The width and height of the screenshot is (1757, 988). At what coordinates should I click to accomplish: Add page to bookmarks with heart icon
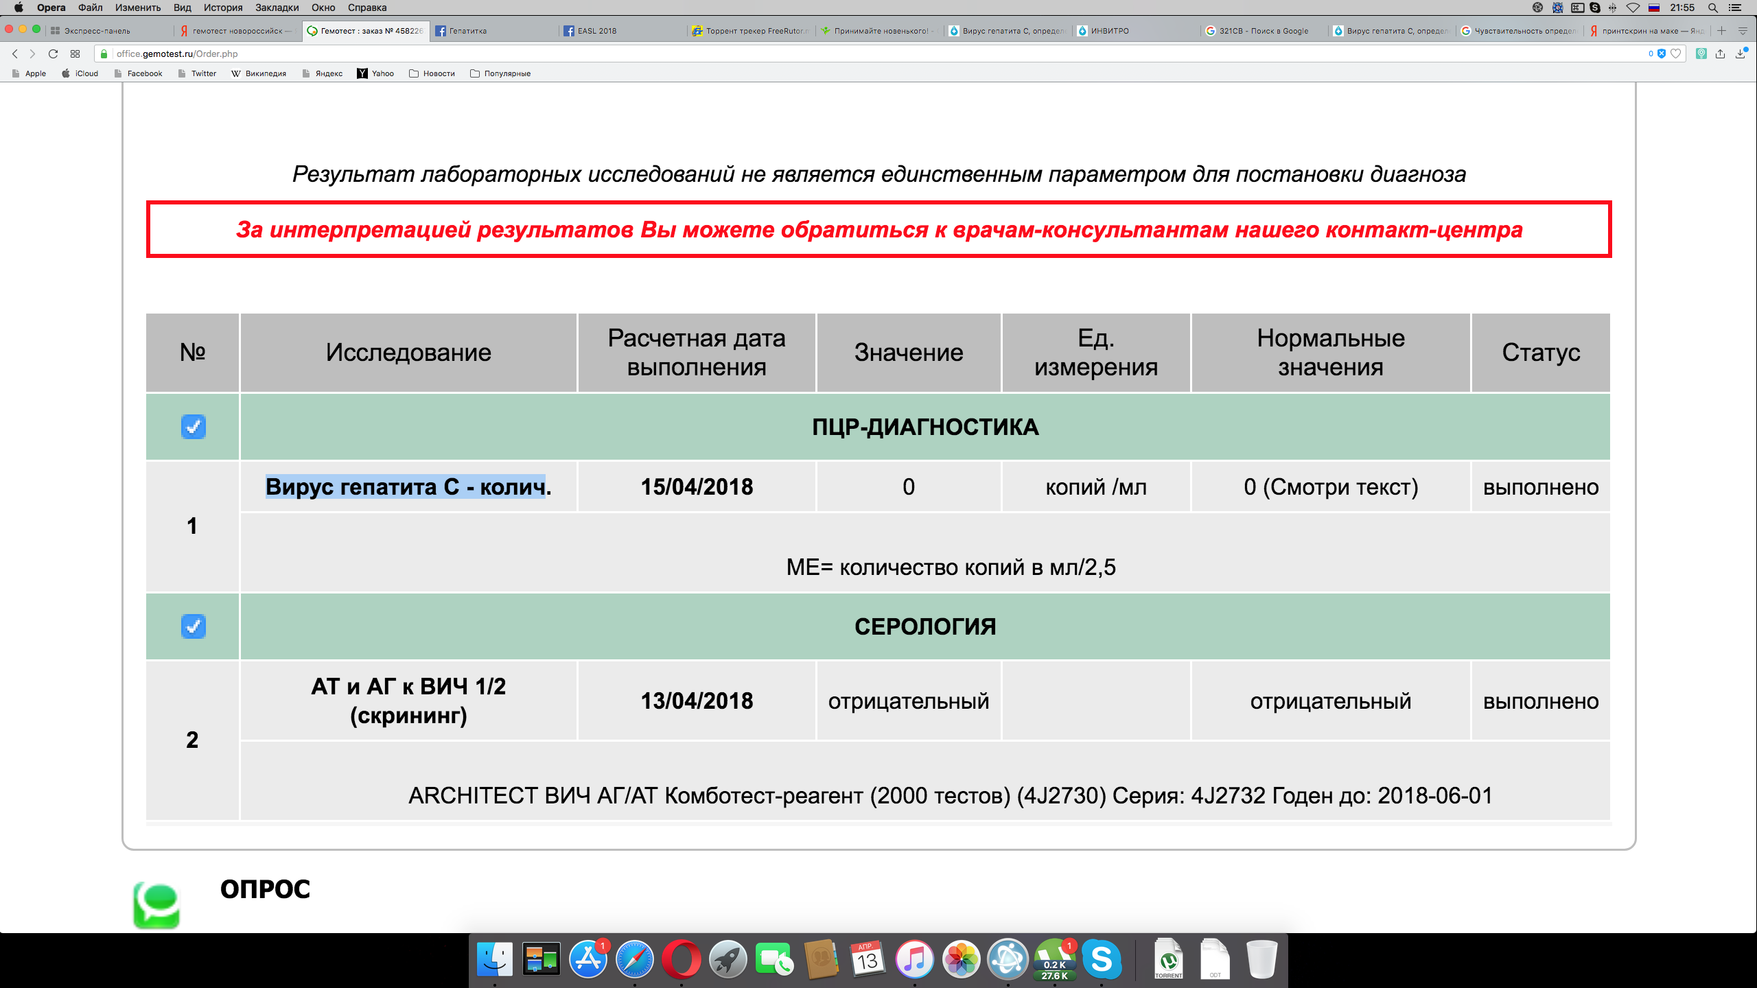(x=1676, y=54)
